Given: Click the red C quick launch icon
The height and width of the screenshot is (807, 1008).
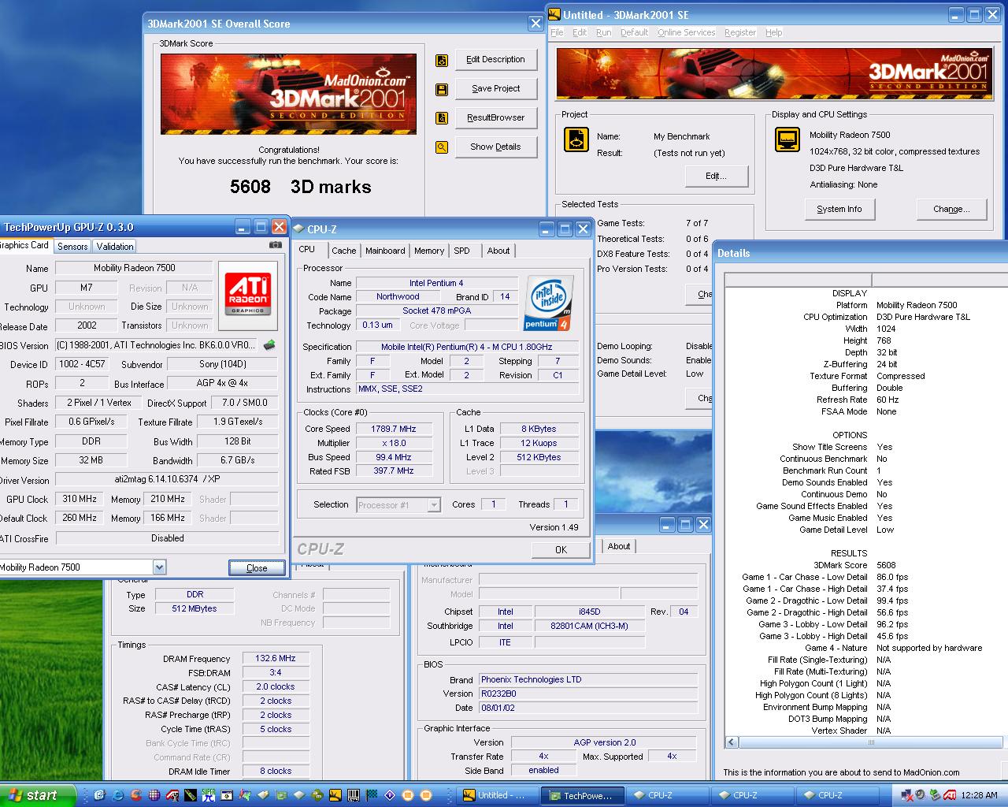Looking at the screenshot, I should click(x=136, y=795).
